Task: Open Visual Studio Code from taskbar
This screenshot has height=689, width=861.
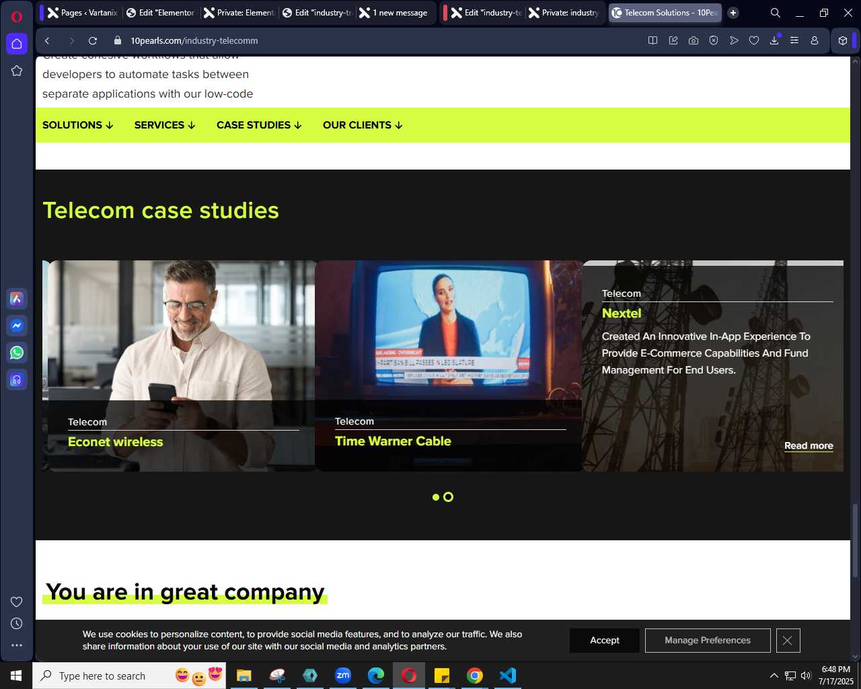Action: tap(508, 676)
